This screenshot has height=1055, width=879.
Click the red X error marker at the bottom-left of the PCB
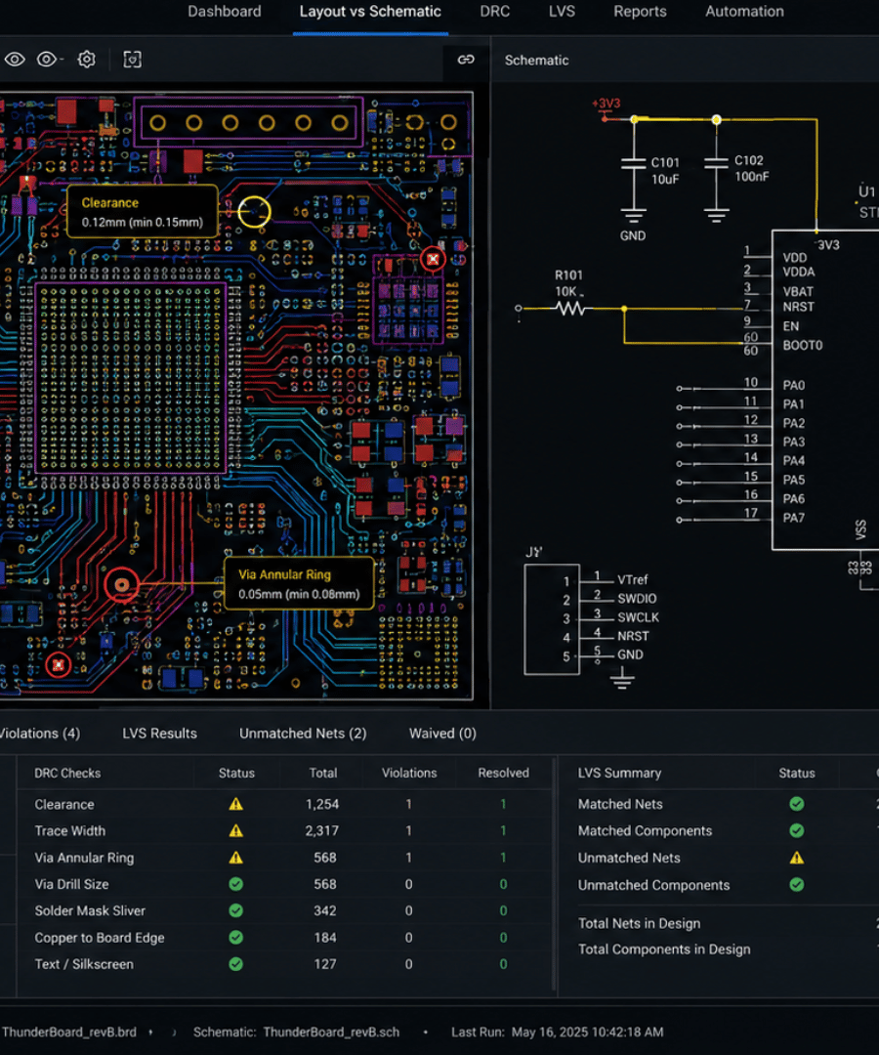click(59, 665)
